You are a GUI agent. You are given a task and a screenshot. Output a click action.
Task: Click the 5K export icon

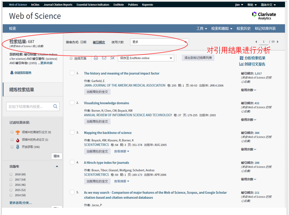(112, 58)
